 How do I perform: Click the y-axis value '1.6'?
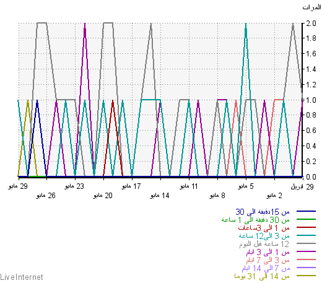click(311, 54)
